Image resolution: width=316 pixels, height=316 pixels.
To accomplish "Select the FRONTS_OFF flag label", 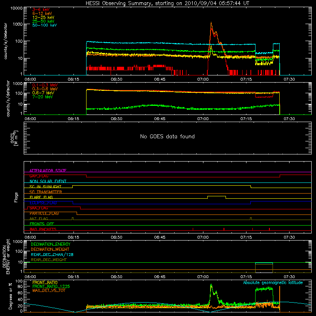I will pos(42,224).
